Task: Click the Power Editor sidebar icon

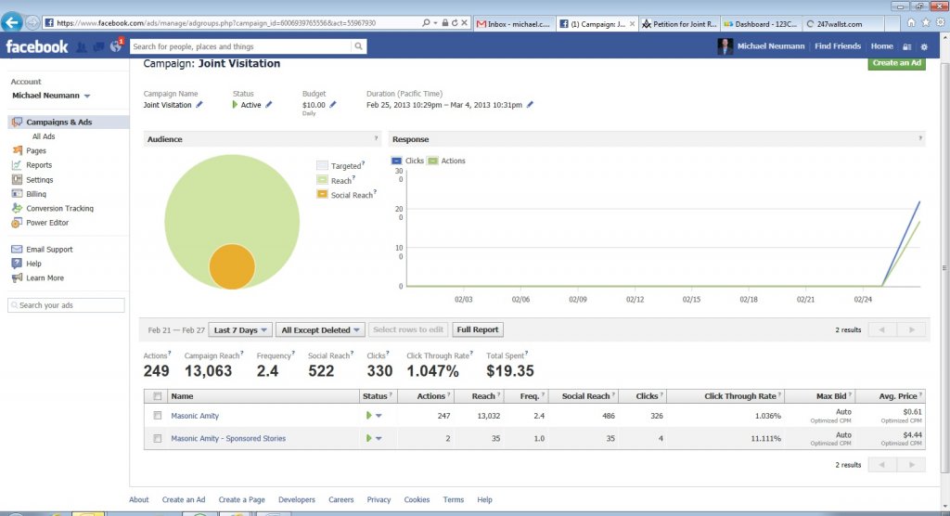Action: (x=17, y=223)
